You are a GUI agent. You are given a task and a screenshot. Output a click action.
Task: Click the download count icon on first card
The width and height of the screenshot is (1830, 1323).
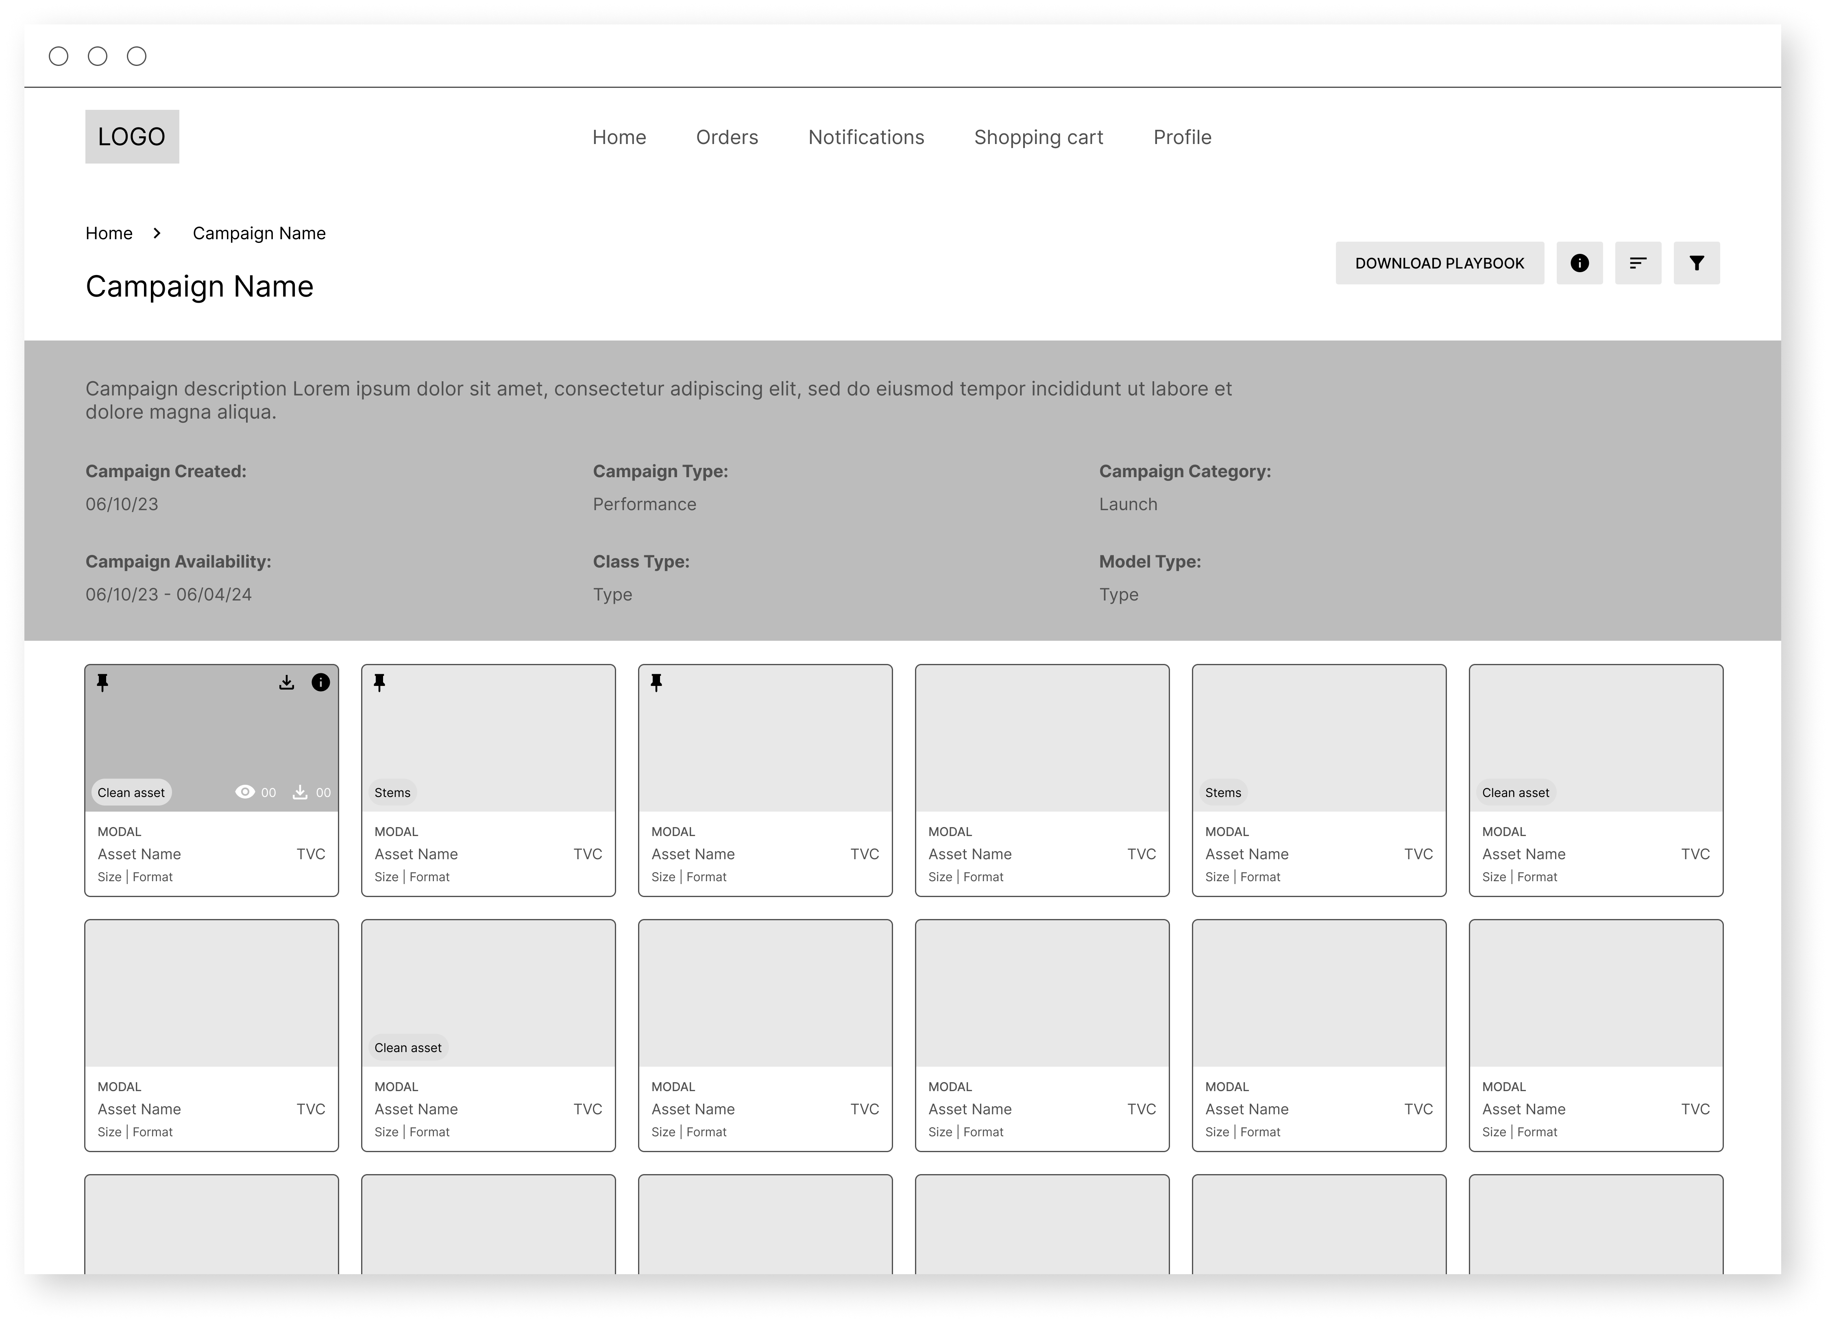[x=299, y=792]
